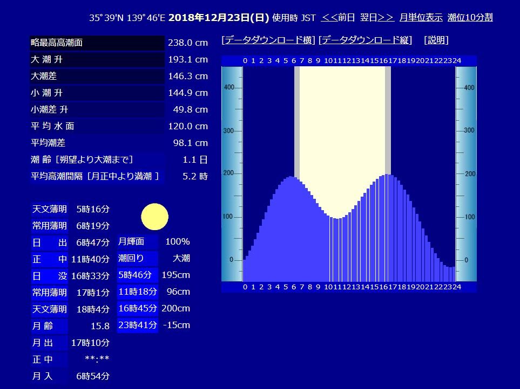Click tide type value 大潮
The width and height of the screenshot is (520, 389).
coord(181,258)
